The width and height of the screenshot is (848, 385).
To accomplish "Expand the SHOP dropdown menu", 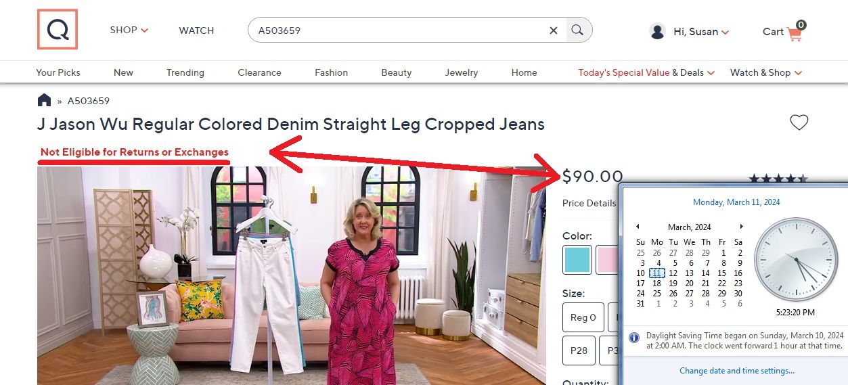I will pos(129,30).
